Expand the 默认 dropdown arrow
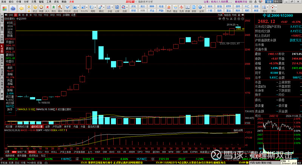302x165 pixels. (276, 7)
